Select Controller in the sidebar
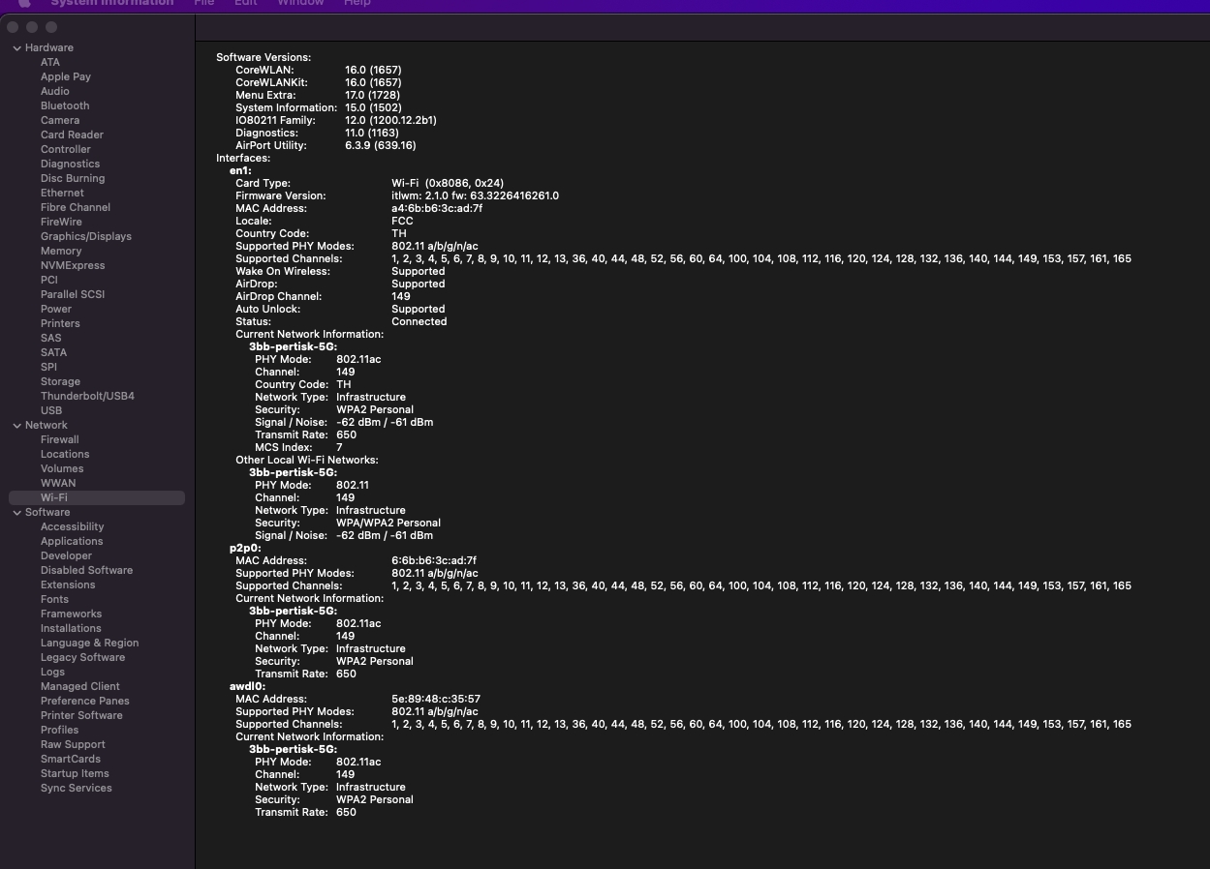 [x=66, y=149]
